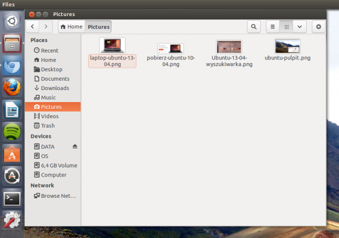Click the laptop-ubuntu-13-04.png file name
339x238 pixels.
click(x=112, y=61)
